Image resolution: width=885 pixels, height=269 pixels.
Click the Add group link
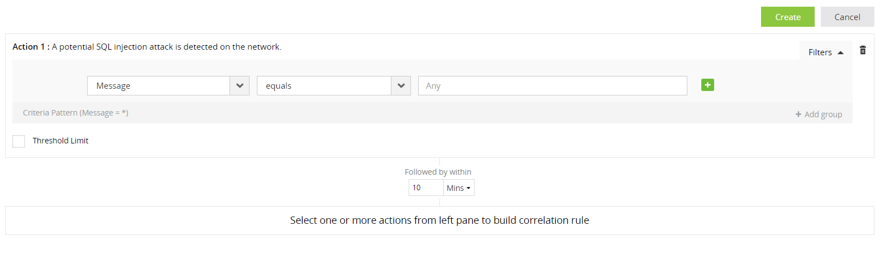pos(823,114)
